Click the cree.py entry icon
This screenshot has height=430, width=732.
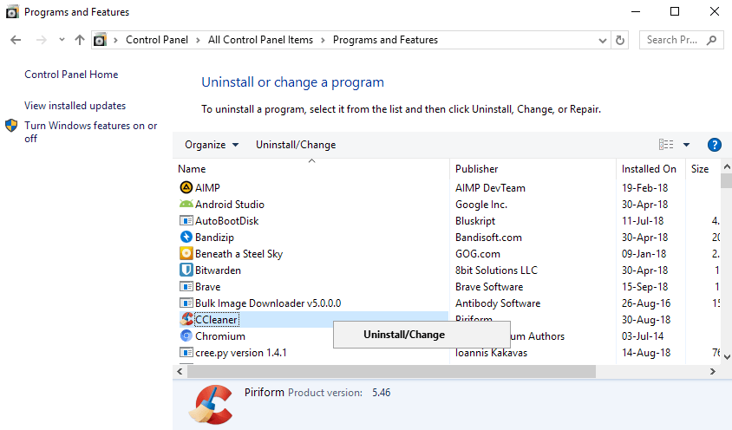click(x=186, y=352)
